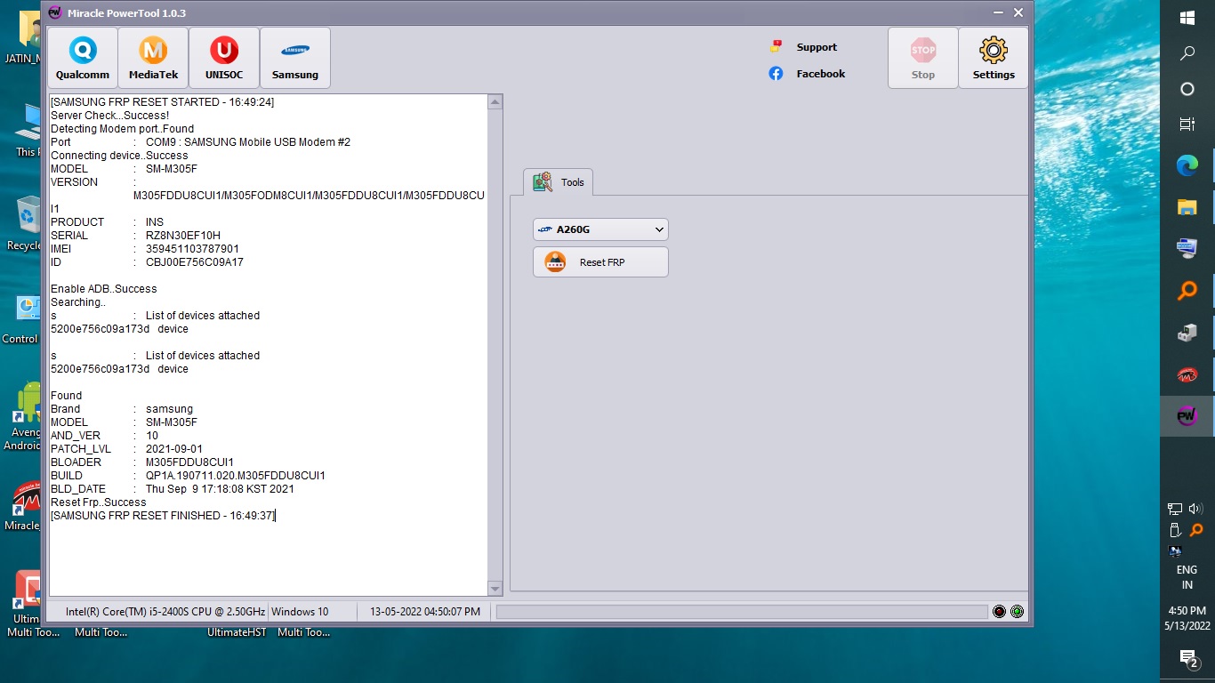Click the Stop button
The width and height of the screenshot is (1215, 683).
click(x=923, y=58)
